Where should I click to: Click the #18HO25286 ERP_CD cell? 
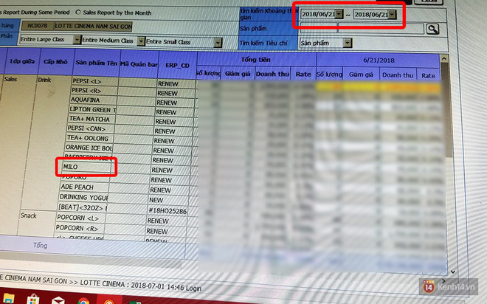167,211
